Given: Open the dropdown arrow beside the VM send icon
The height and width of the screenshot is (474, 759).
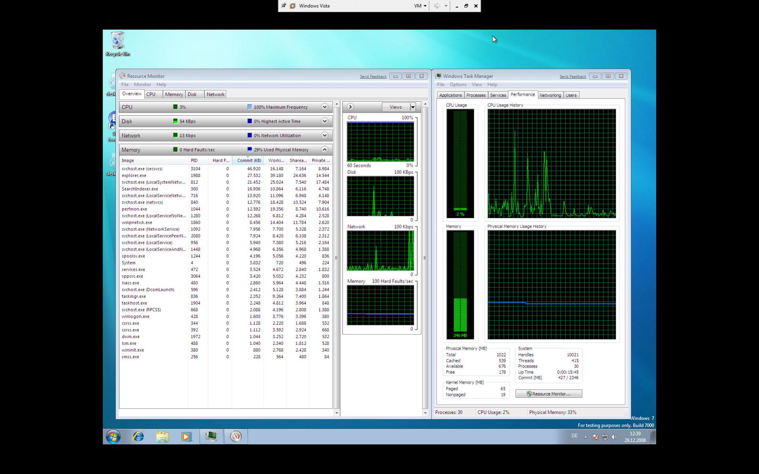Looking at the screenshot, I should (x=446, y=6).
